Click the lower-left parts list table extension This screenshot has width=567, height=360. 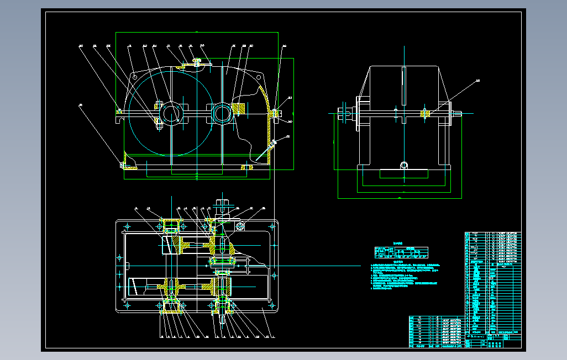(x=437, y=332)
